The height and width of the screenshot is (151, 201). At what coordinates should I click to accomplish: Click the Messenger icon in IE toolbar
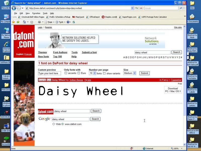(74, 22)
